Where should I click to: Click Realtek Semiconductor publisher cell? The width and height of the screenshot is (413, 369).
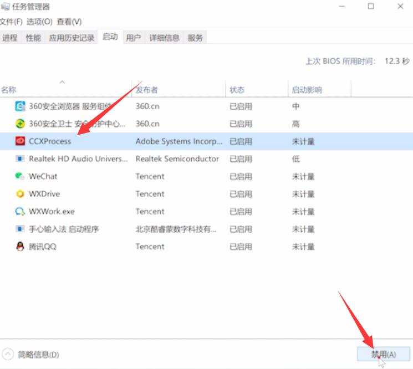177,159
